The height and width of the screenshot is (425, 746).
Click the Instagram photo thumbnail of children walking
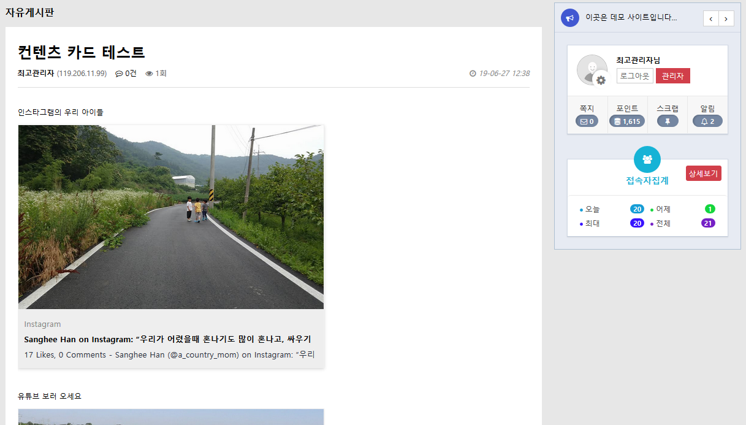pyautogui.click(x=170, y=216)
